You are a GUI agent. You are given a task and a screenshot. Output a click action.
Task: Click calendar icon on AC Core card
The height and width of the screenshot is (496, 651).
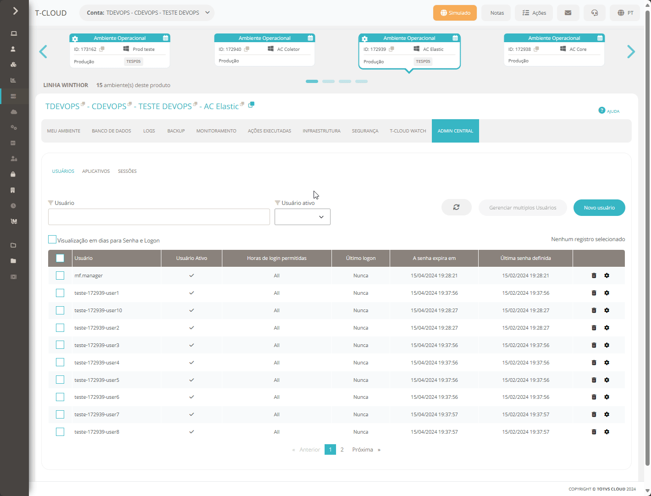point(600,38)
